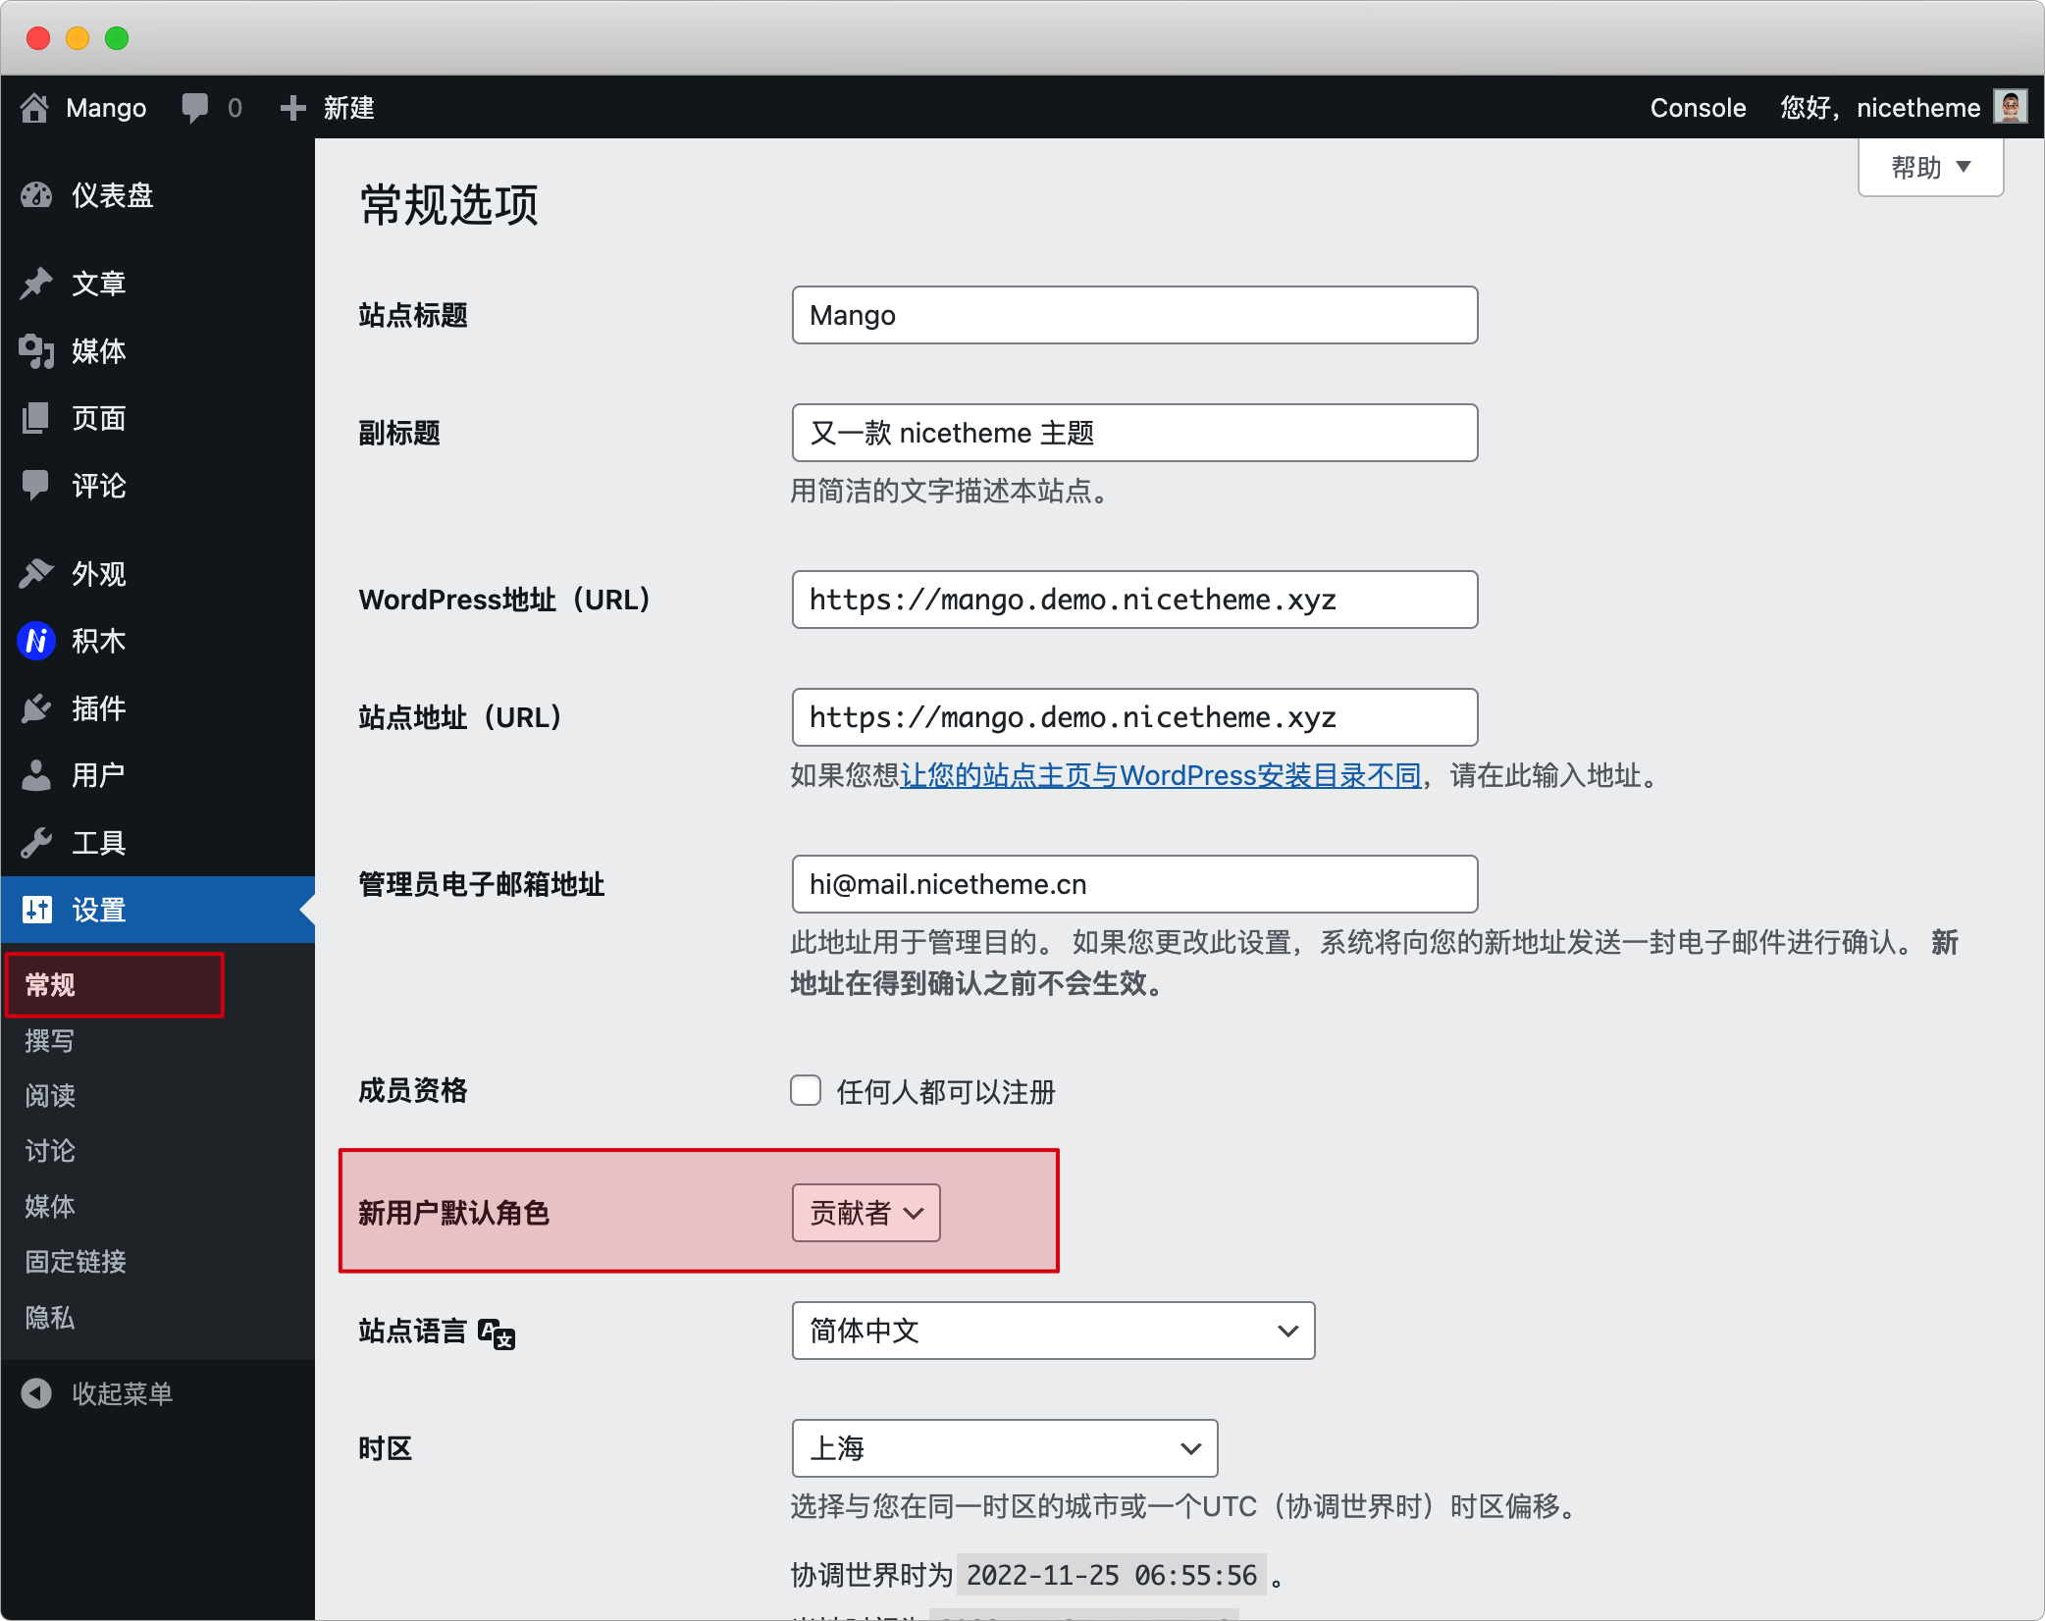Image resolution: width=2045 pixels, height=1621 pixels.
Task: Click the 积木 blue N icon
Action: [x=36, y=641]
